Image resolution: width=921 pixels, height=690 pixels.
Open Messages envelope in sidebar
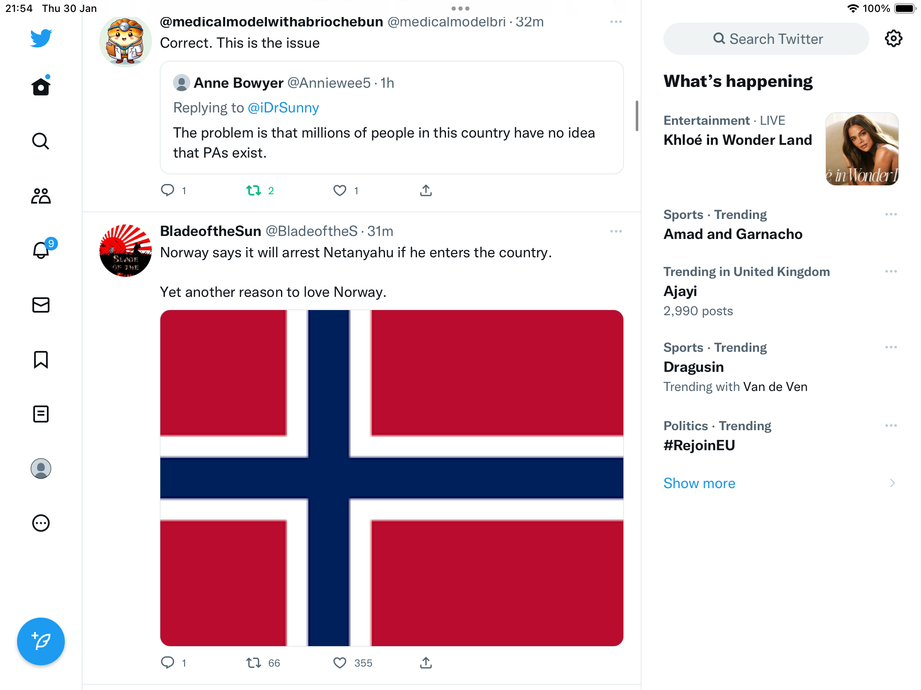[x=41, y=305]
